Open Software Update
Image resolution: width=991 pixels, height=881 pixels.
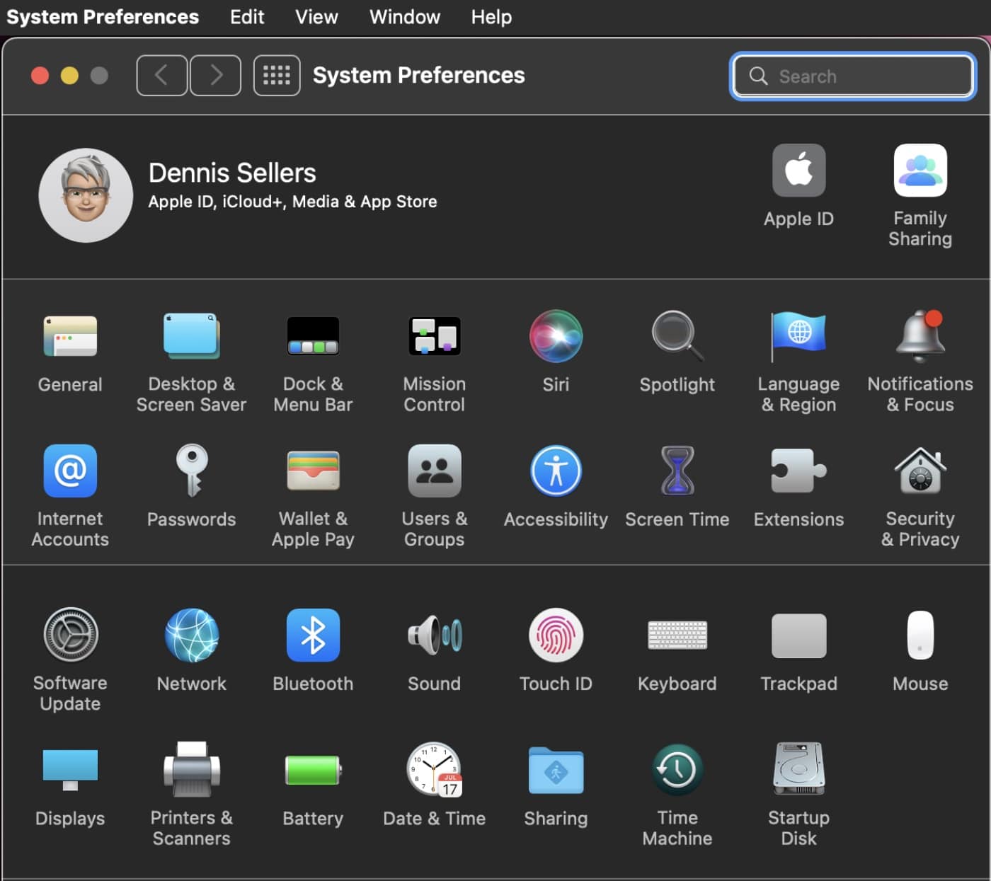[x=70, y=635]
